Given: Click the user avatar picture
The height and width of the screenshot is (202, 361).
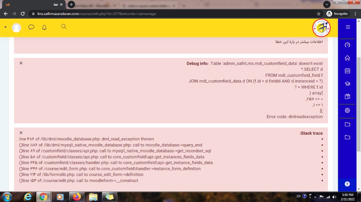Looking at the screenshot, I should click(16, 28).
